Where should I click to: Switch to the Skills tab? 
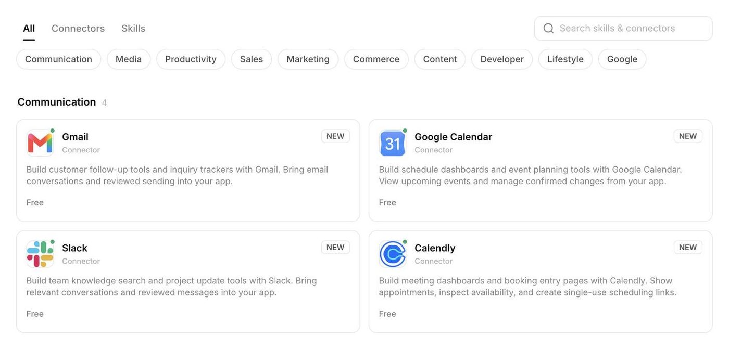[x=133, y=29]
